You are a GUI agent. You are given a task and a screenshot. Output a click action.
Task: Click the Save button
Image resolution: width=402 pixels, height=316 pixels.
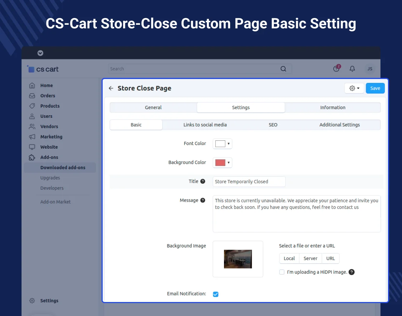point(375,88)
